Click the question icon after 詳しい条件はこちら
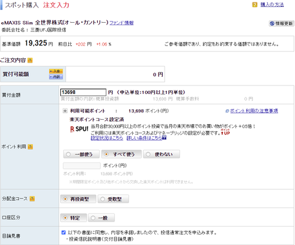This screenshot has width=295, height=245. (x=164, y=138)
